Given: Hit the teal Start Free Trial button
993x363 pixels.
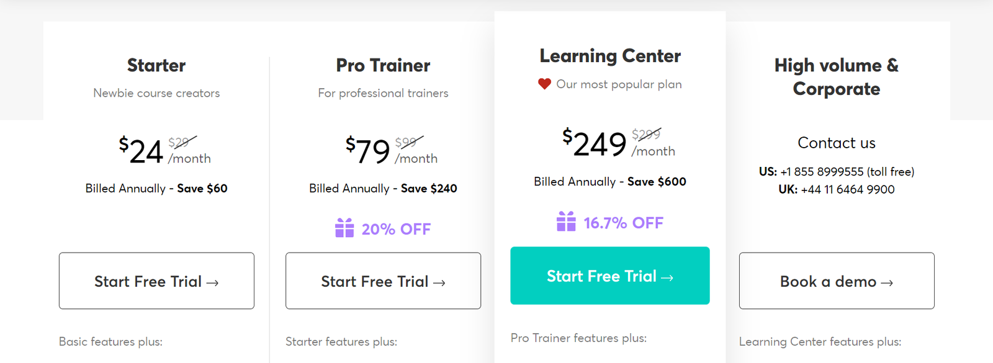Looking at the screenshot, I should pos(609,276).
